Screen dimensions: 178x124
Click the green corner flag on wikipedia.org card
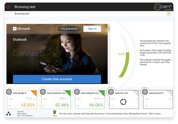tap(102, 93)
